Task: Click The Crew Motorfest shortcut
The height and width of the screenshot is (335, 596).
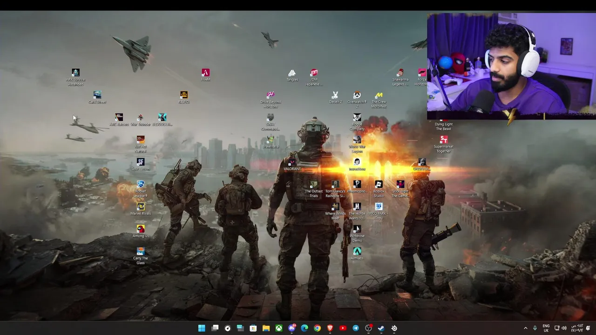Action: (379, 100)
